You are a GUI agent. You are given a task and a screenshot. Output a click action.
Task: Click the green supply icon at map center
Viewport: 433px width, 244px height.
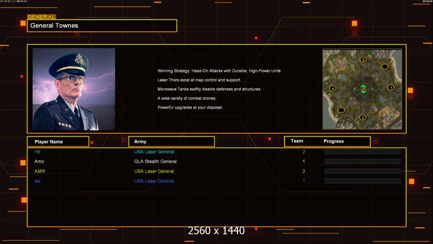coord(363,89)
